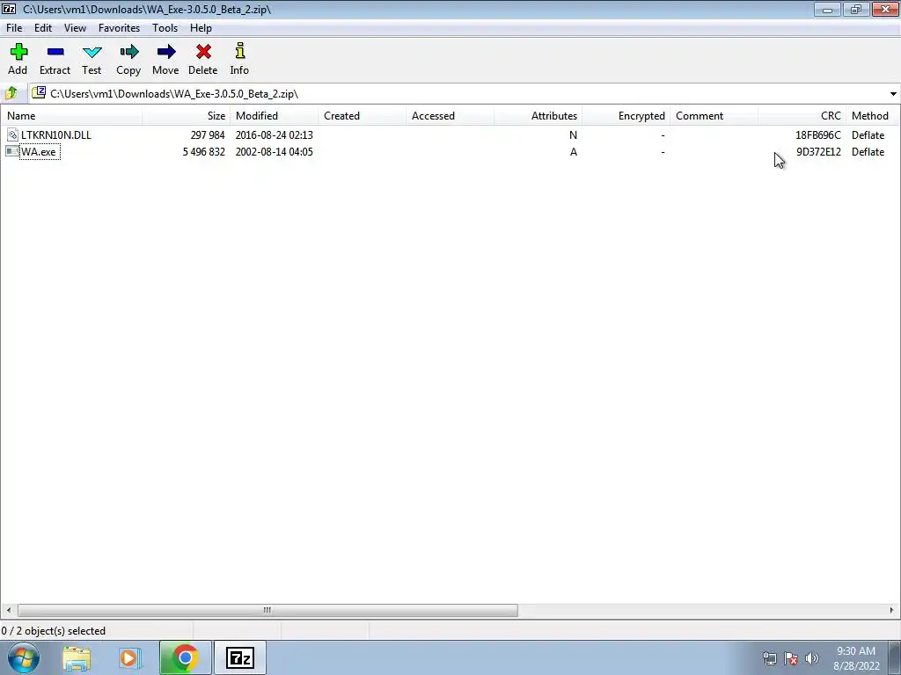Sort by Created column header

tap(362, 116)
